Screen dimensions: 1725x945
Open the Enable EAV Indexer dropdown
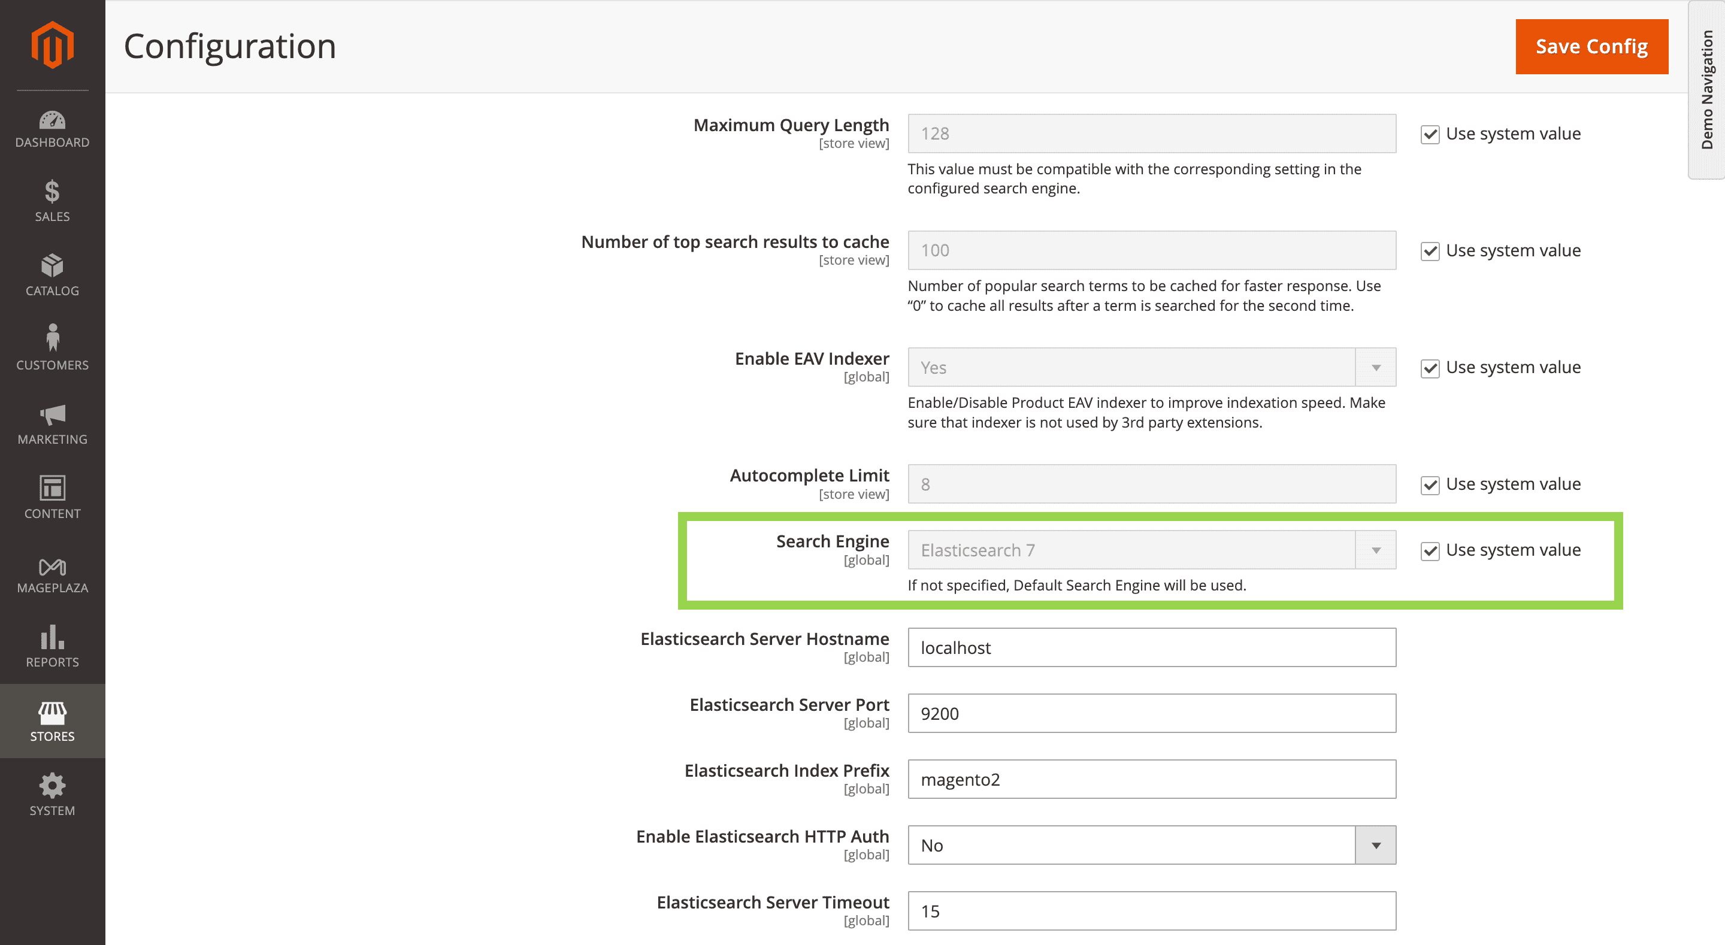1152,367
